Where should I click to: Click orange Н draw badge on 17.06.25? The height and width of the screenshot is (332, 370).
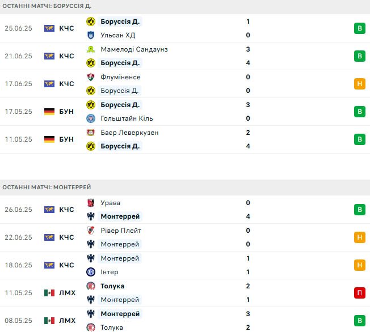point(360,84)
